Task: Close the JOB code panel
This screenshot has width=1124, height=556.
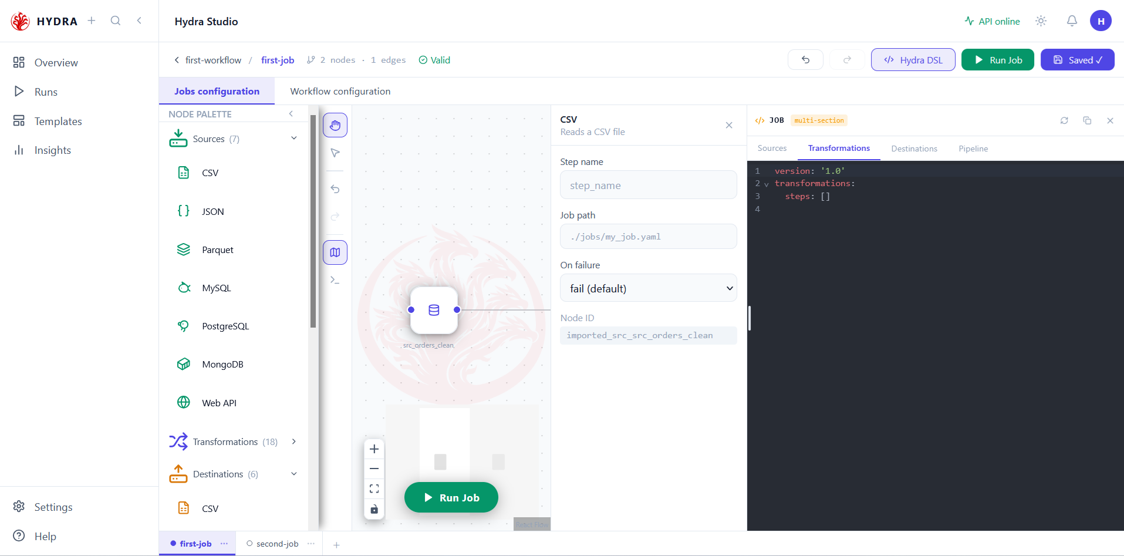Action: click(x=1110, y=120)
